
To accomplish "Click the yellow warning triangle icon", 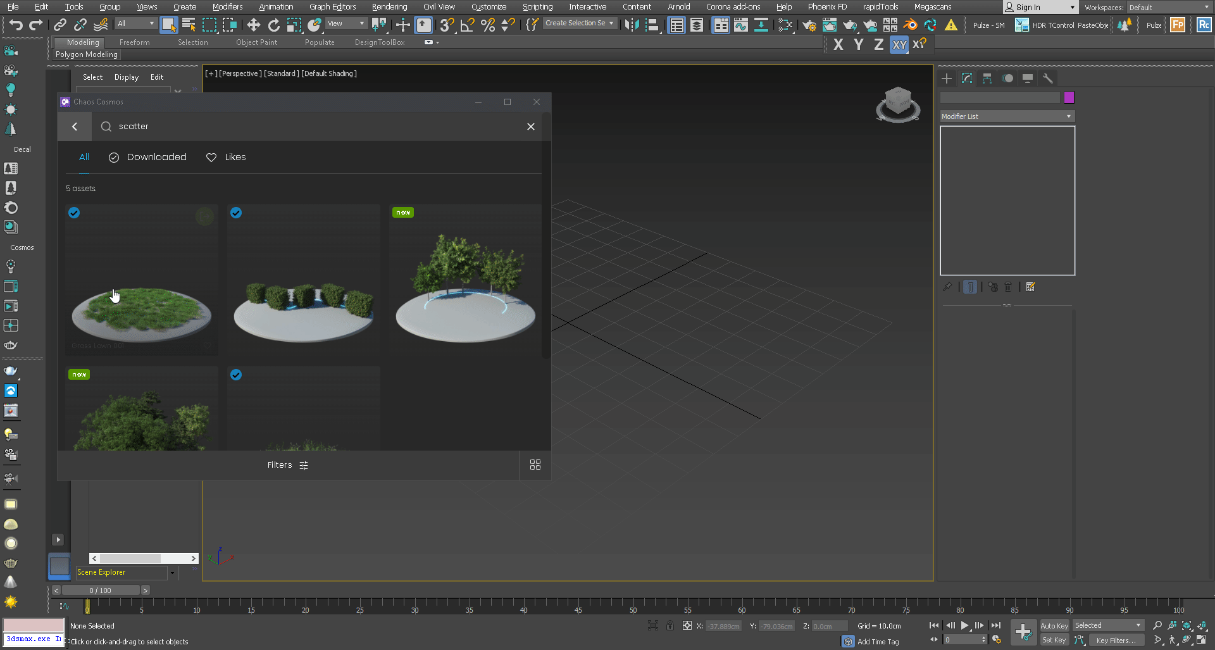I will pyautogui.click(x=950, y=25).
